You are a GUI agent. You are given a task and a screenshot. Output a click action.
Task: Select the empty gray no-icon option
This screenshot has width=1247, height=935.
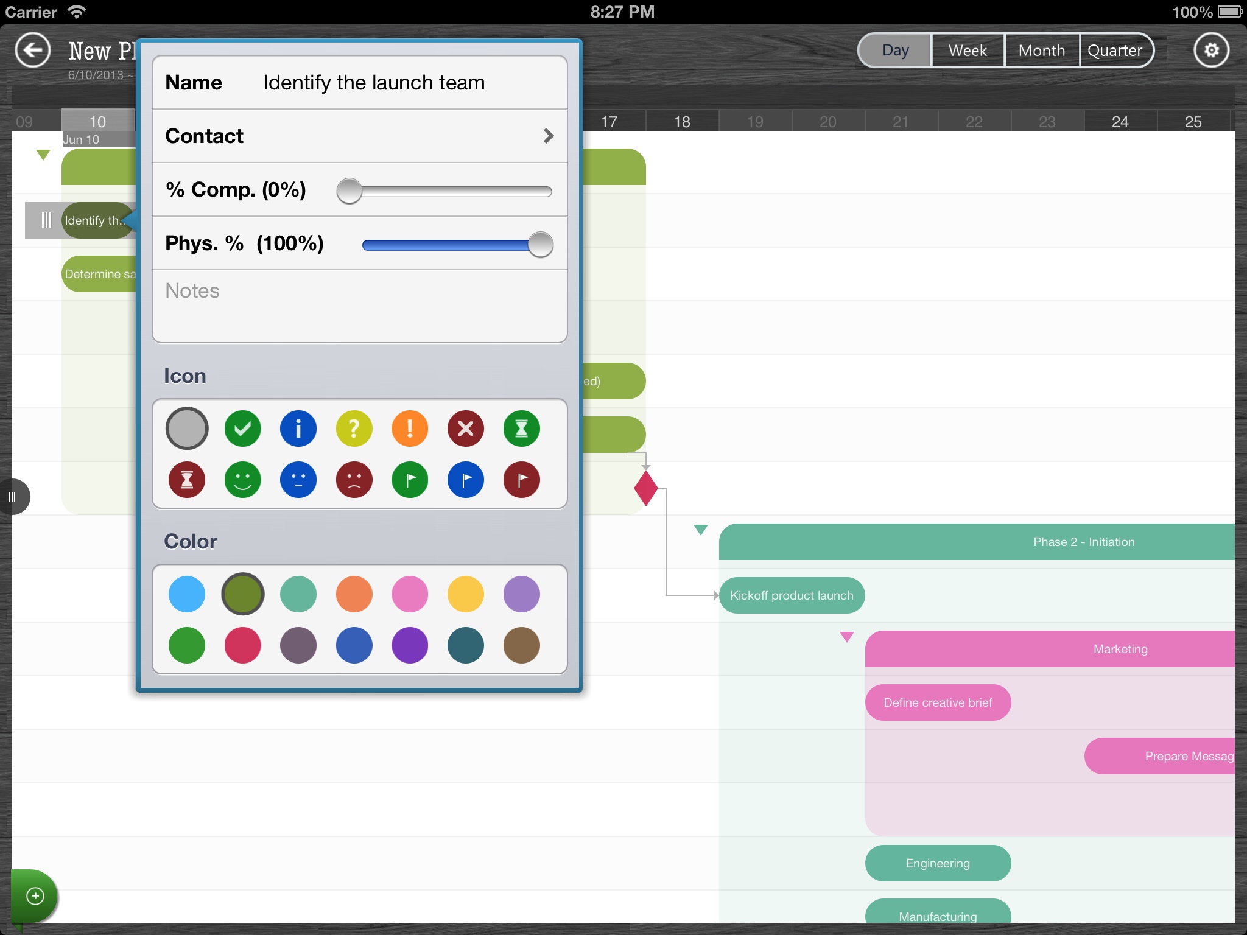click(187, 429)
